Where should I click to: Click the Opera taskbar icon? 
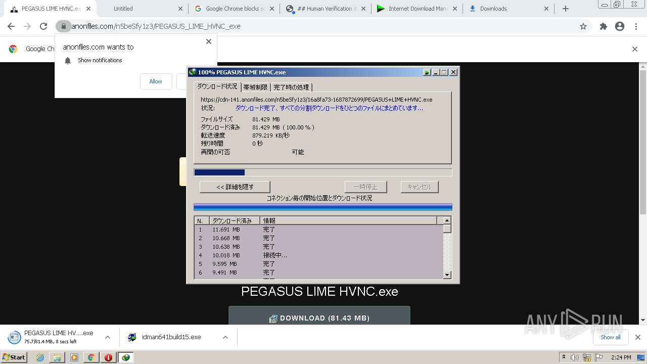[x=108, y=357]
